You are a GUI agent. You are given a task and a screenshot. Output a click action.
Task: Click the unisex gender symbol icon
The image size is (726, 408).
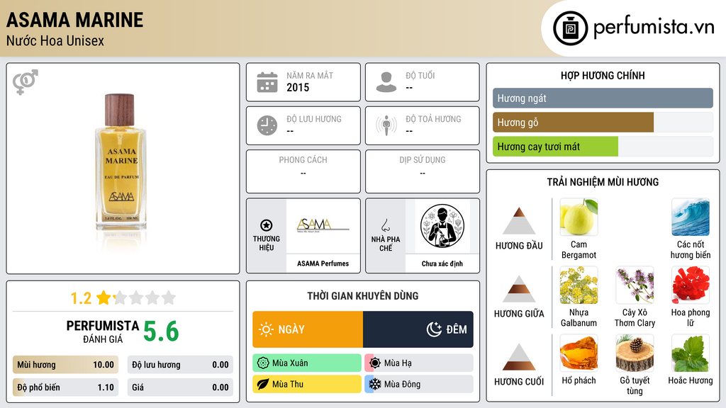coord(26,82)
